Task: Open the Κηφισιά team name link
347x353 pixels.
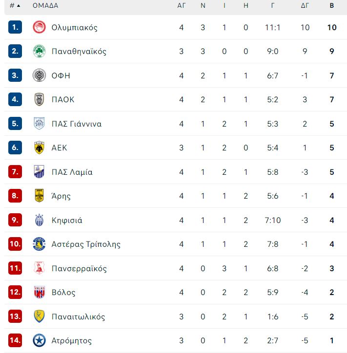Action: [67, 220]
